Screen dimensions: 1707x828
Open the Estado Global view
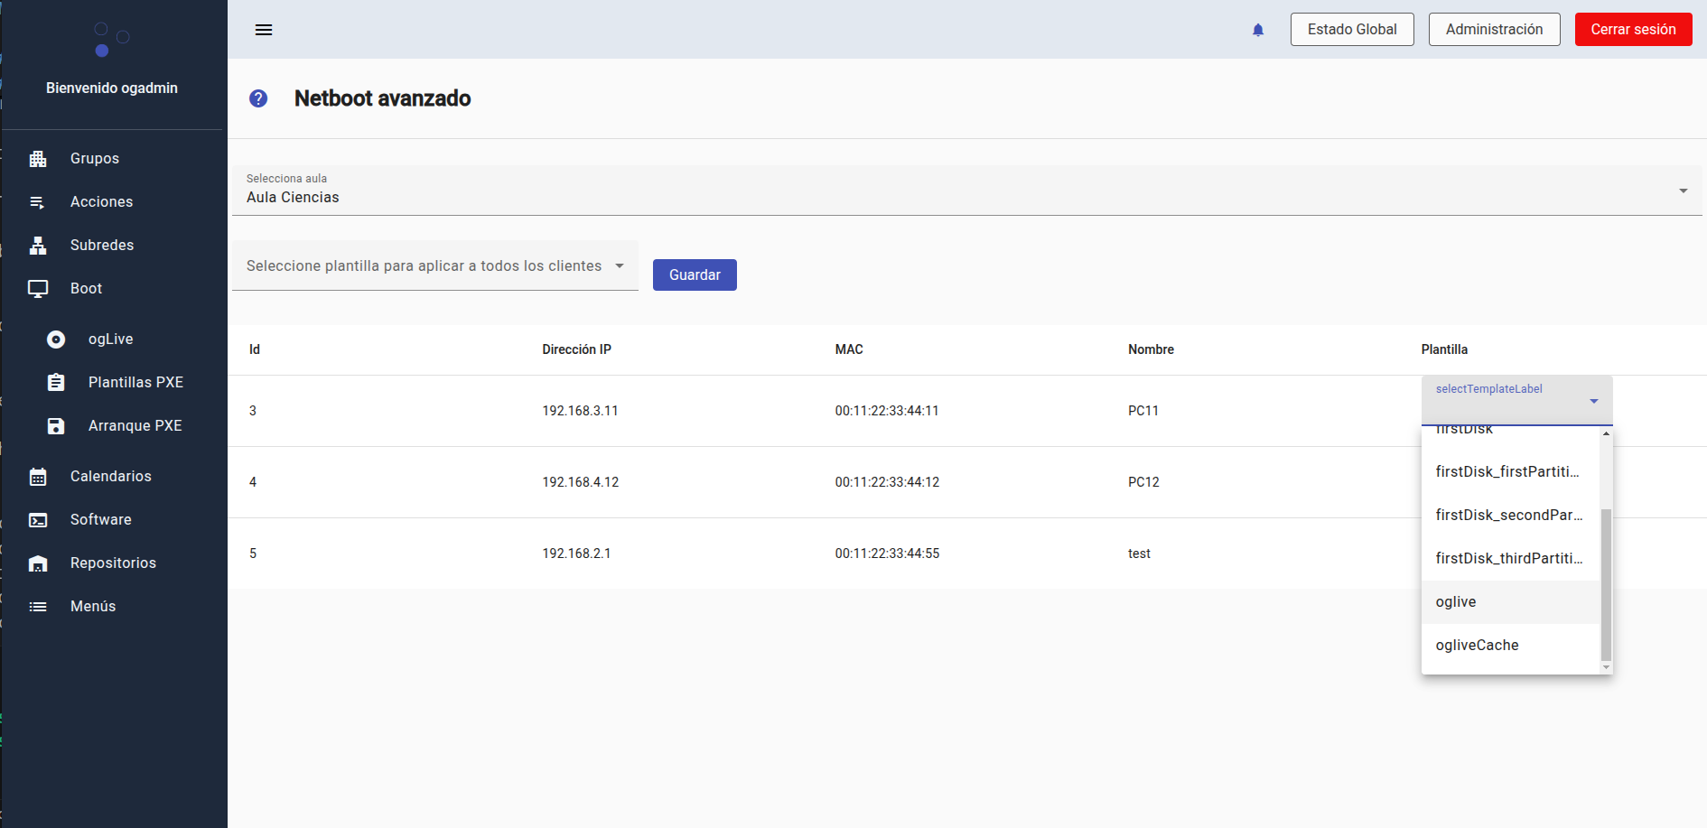(1351, 30)
